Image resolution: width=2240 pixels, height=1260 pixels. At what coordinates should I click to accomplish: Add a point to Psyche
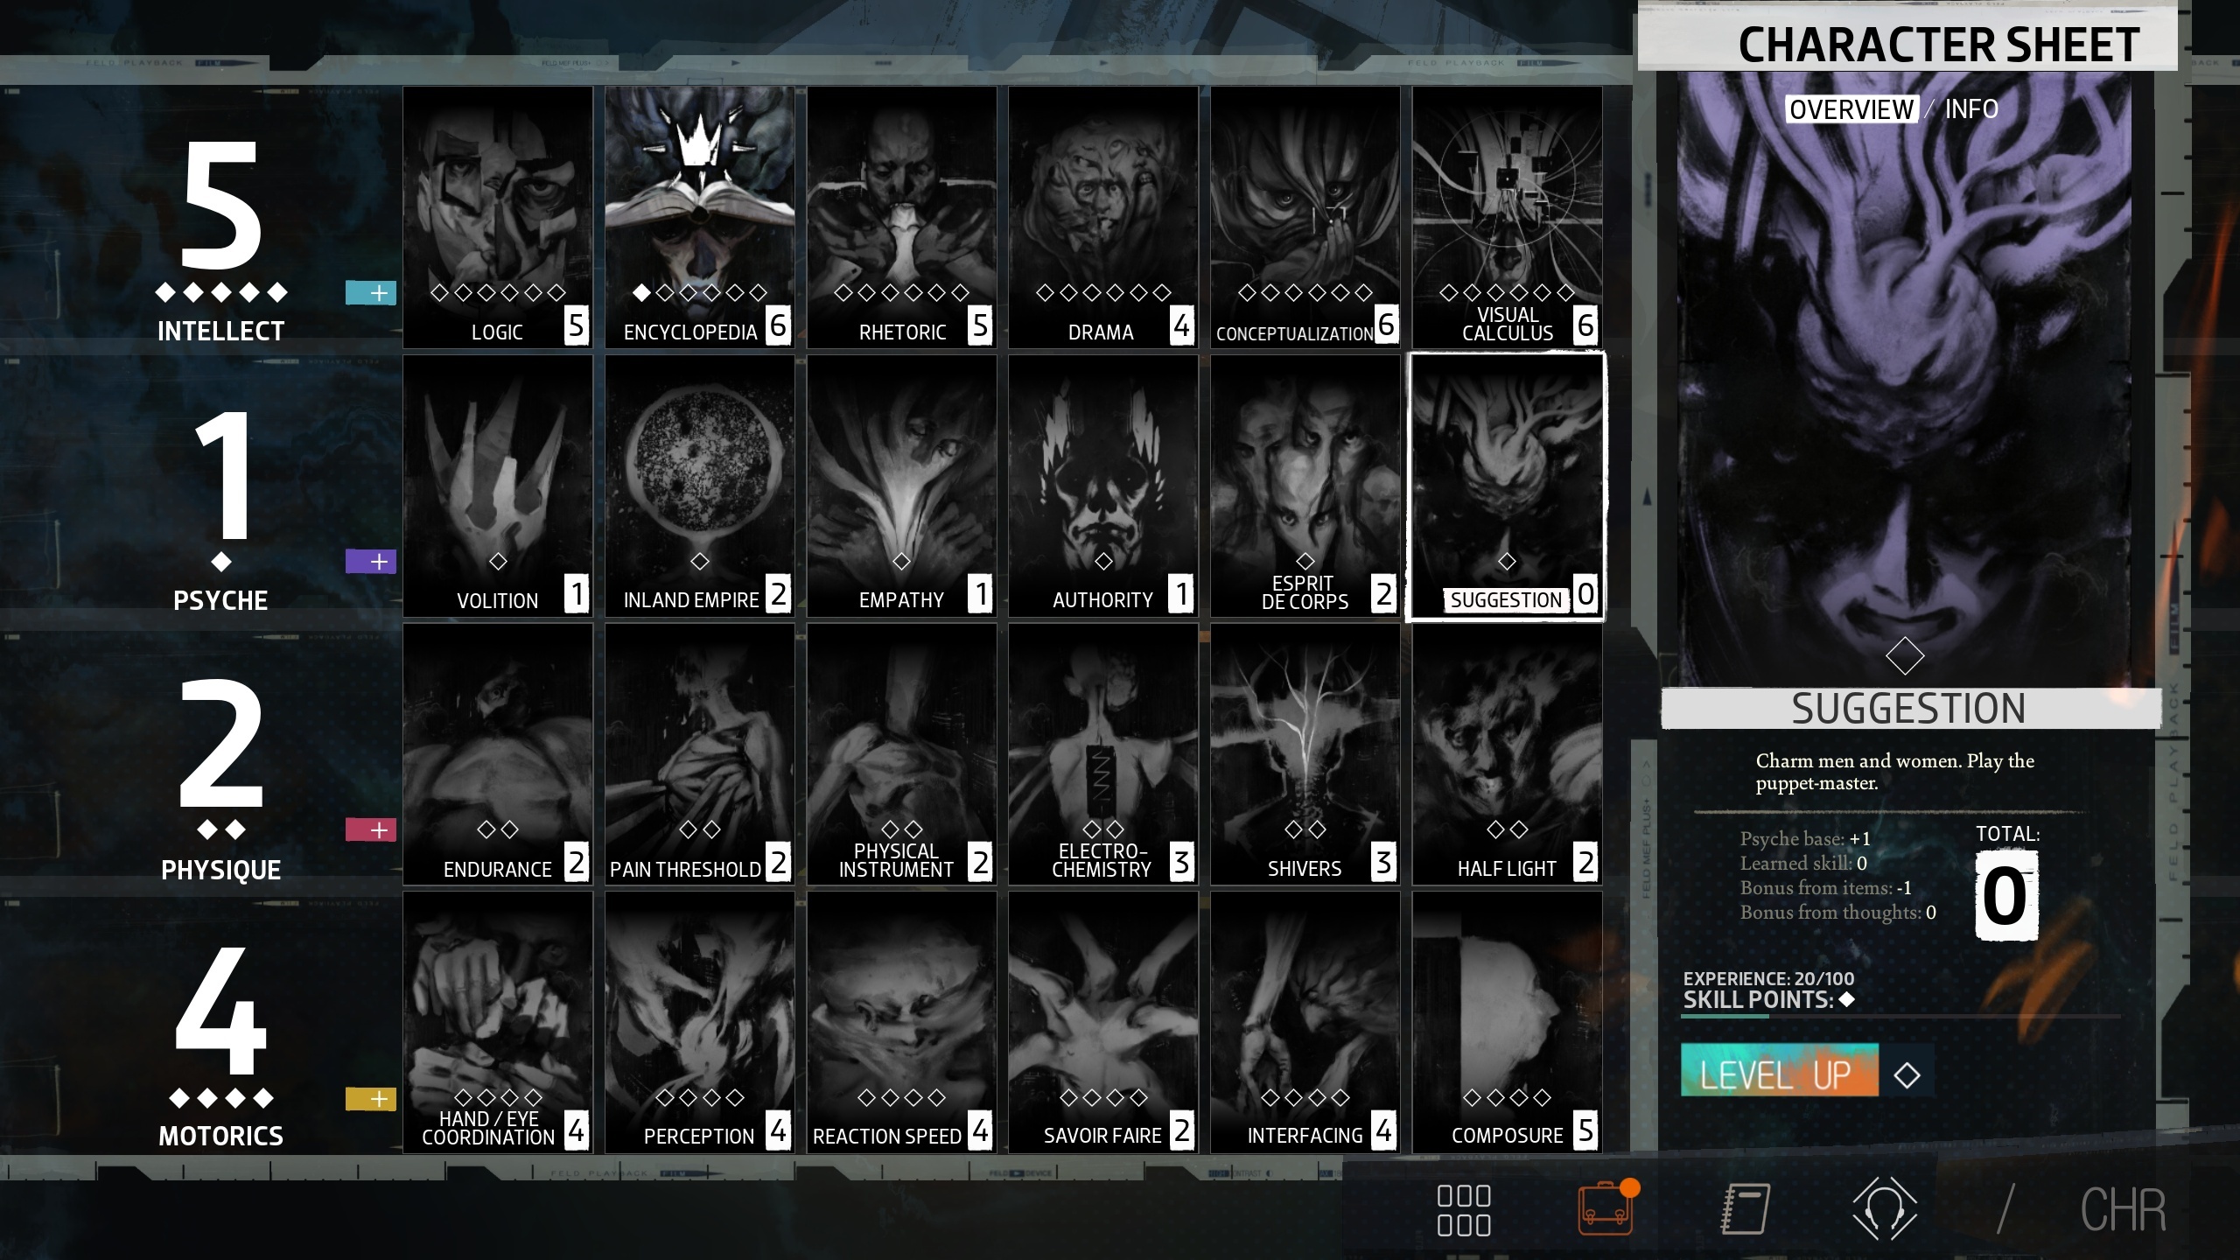point(371,562)
